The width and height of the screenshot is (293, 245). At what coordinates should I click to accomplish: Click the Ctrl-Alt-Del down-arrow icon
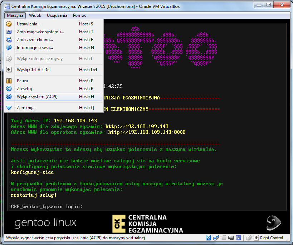click(x=9, y=70)
